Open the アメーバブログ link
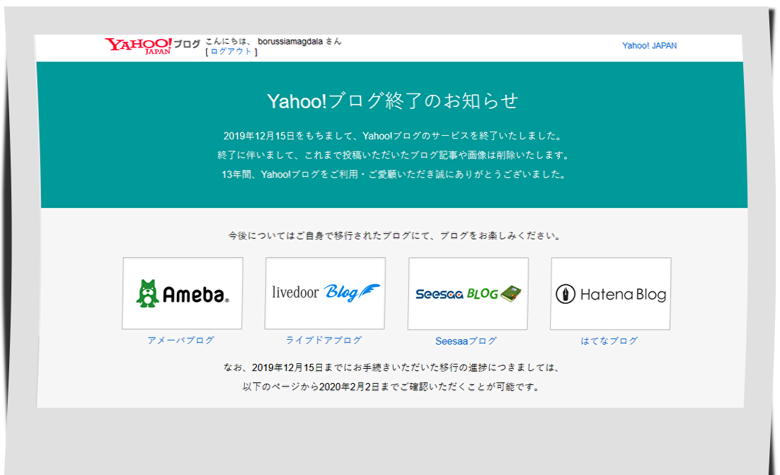Viewport: 780px width, 475px height. point(180,340)
